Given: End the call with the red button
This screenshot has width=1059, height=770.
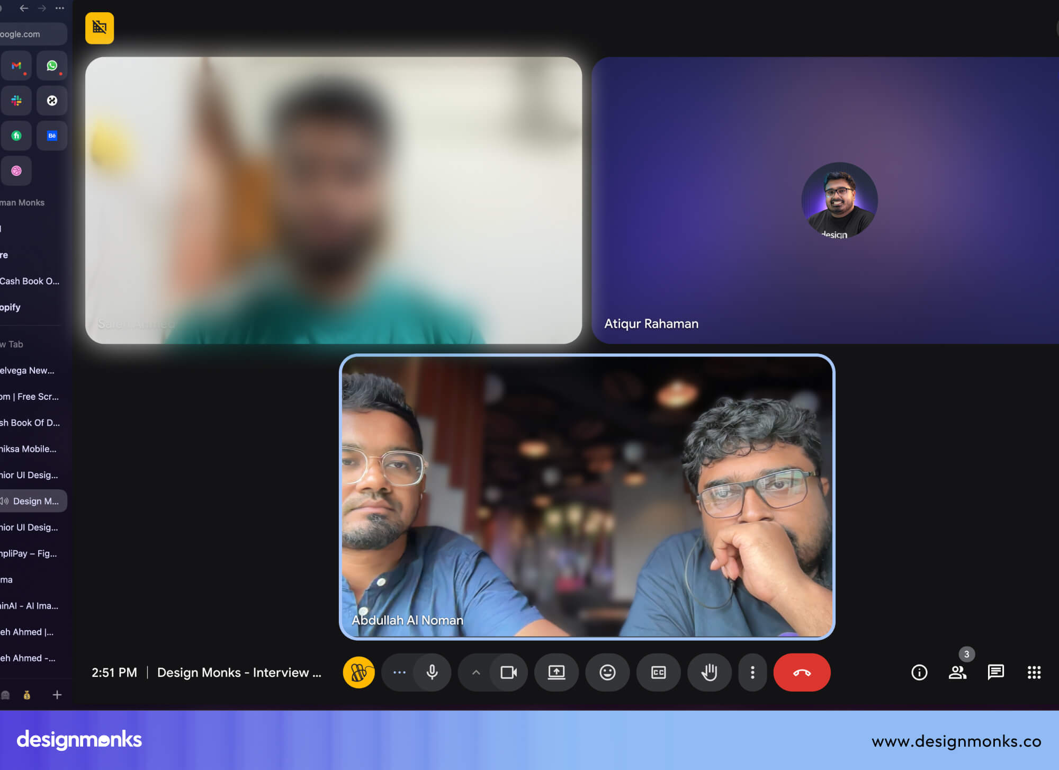Looking at the screenshot, I should point(802,673).
